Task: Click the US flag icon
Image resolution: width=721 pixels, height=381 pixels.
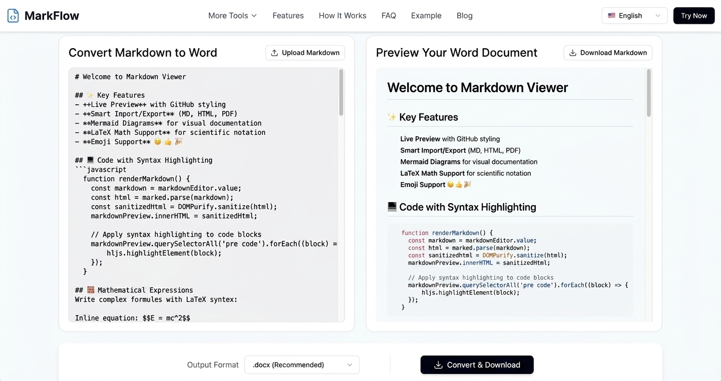Action: click(612, 16)
